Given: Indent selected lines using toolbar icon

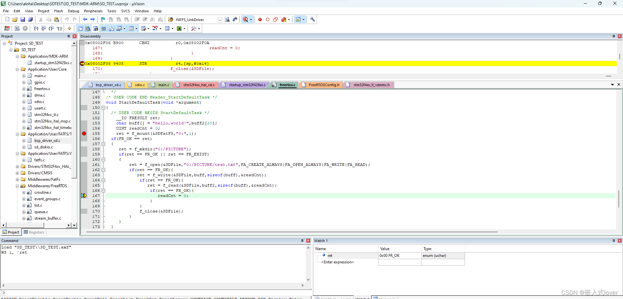Looking at the screenshot, I should pos(137,19).
